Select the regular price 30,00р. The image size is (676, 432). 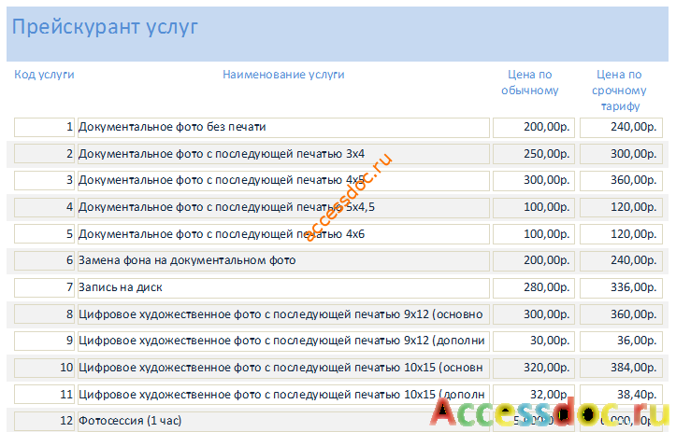534,341
